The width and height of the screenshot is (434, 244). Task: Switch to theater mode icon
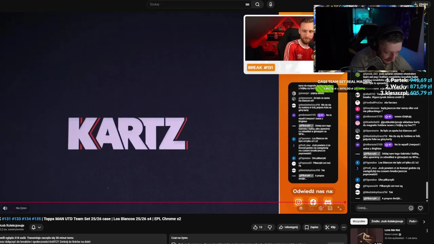pos(330,208)
